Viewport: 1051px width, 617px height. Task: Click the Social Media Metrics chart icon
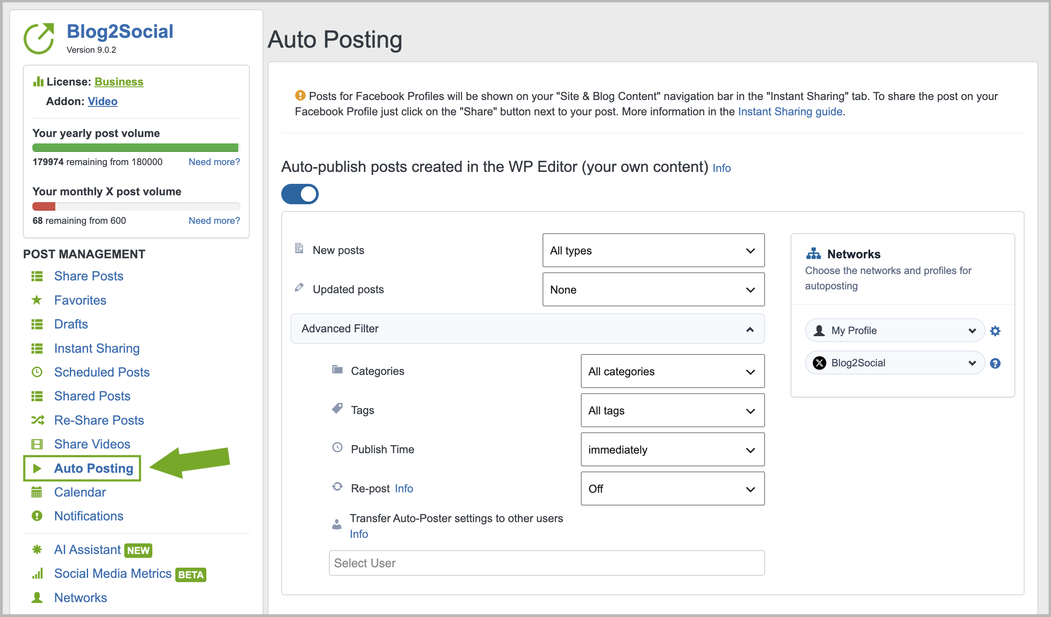coord(37,574)
